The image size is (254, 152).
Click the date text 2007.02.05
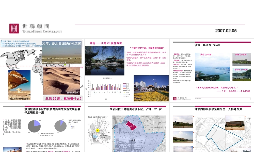pos(226,31)
